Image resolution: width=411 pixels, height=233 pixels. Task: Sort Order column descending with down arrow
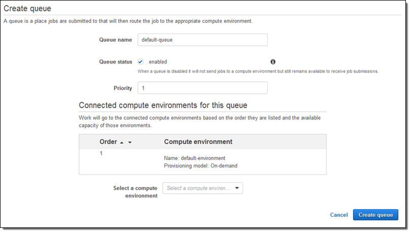coord(130,142)
